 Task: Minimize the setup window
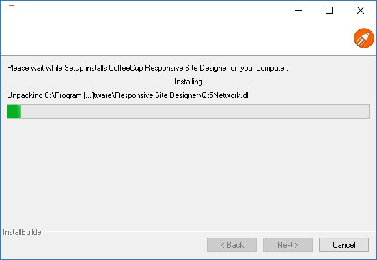pyautogui.click(x=298, y=10)
